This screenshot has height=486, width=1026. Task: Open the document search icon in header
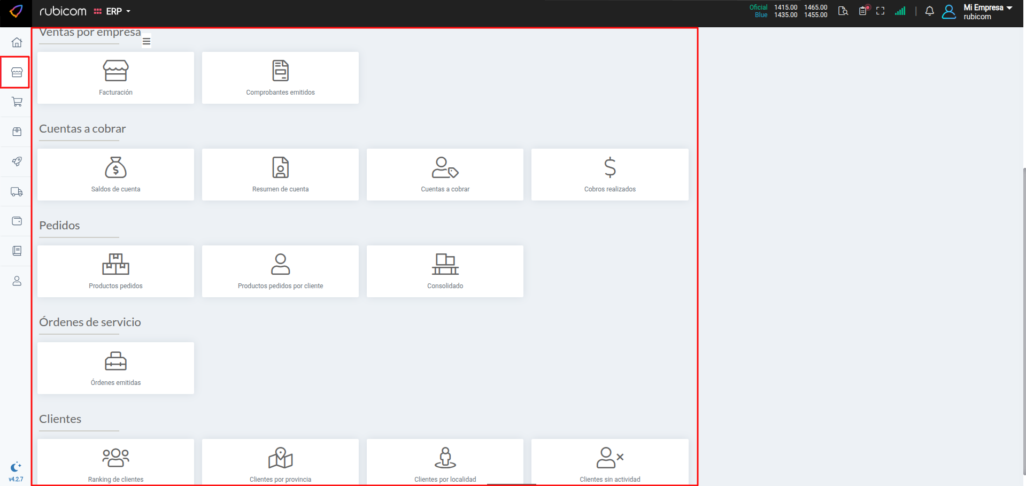[843, 11]
